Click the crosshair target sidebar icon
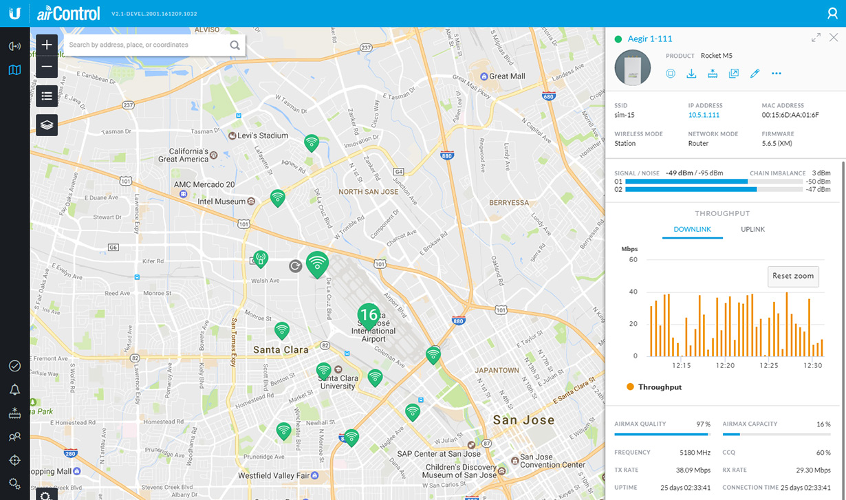The width and height of the screenshot is (846, 500). [x=14, y=460]
